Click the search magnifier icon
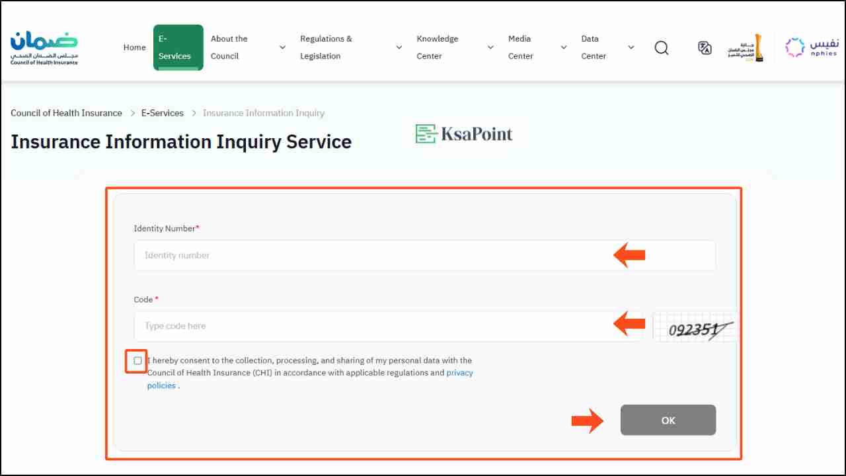The height and width of the screenshot is (476, 846). click(x=661, y=48)
